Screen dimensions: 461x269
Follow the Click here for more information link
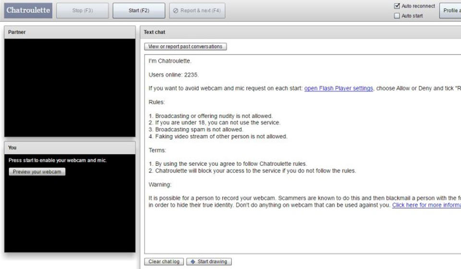(426, 205)
